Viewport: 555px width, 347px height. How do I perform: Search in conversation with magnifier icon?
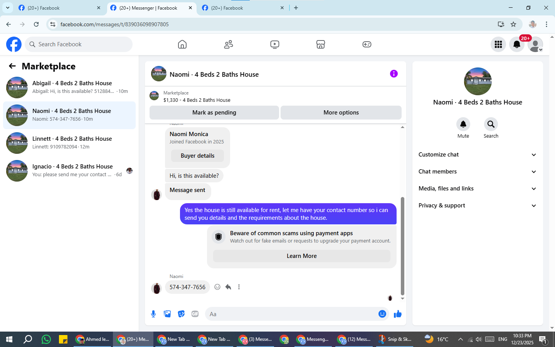click(491, 124)
